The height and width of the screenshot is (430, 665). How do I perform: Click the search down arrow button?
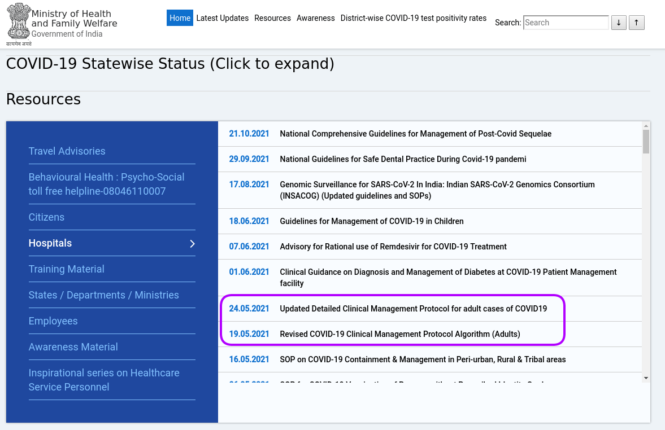pyautogui.click(x=619, y=23)
